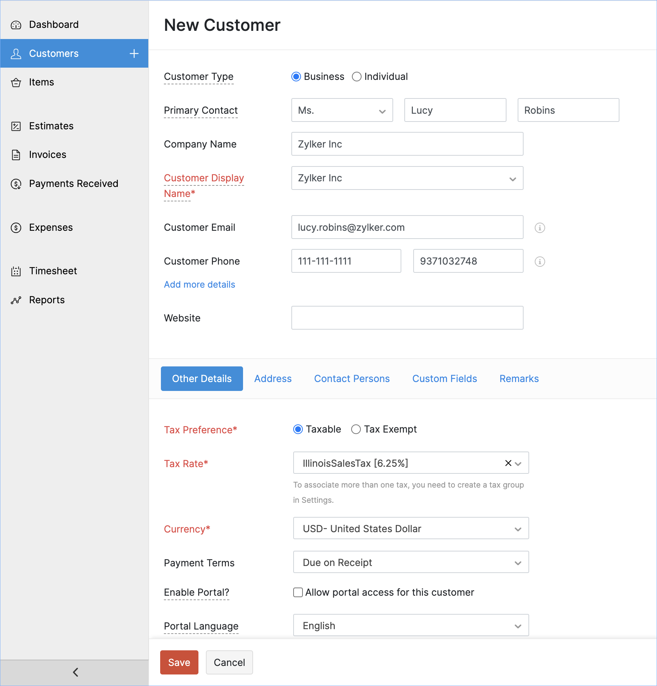Screen dimensions: 657x686
Task: Open Reports via the graph icon
Action: pos(16,300)
